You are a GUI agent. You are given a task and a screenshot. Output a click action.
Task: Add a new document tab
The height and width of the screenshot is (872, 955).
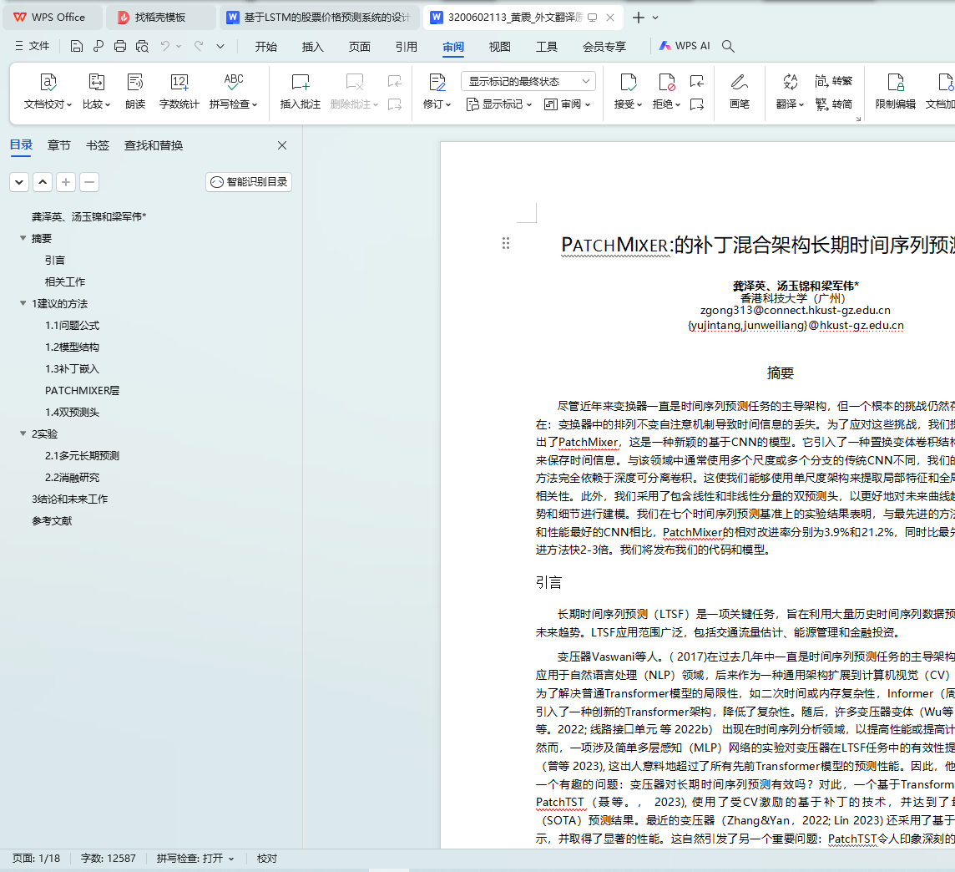(x=639, y=18)
